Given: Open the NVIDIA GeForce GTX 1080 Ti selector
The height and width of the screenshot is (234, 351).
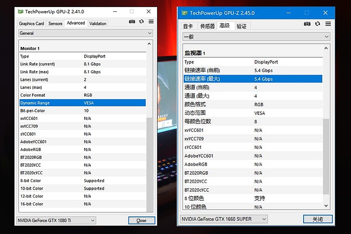Looking at the screenshot, I should point(56,220).
